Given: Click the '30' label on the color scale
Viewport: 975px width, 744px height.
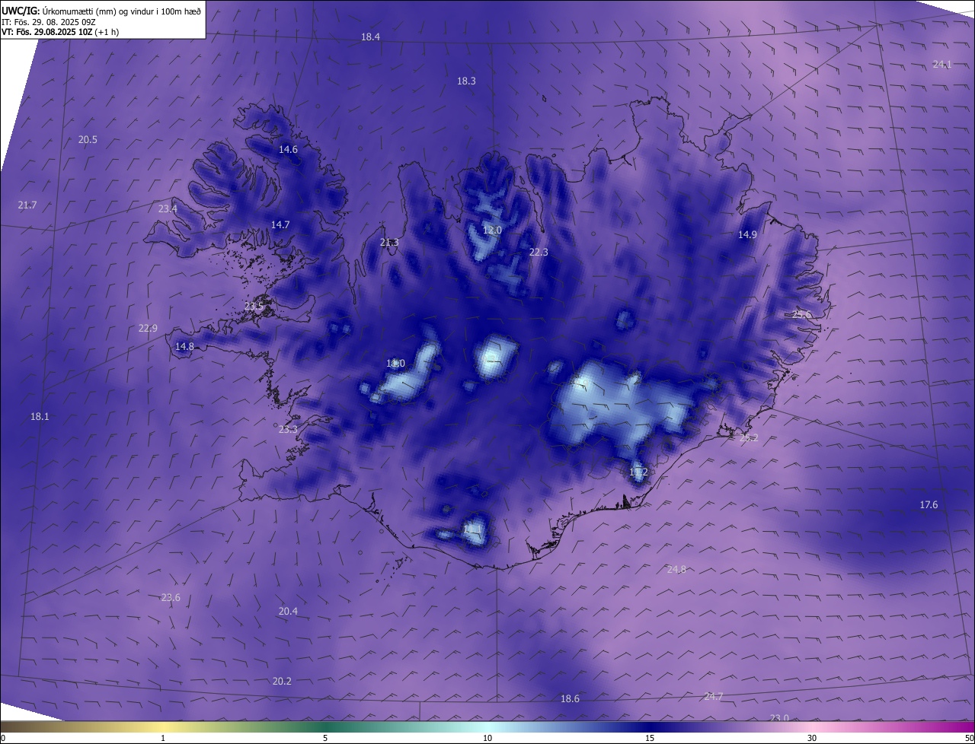Looking at the screenshot, I should pos(812,739).
